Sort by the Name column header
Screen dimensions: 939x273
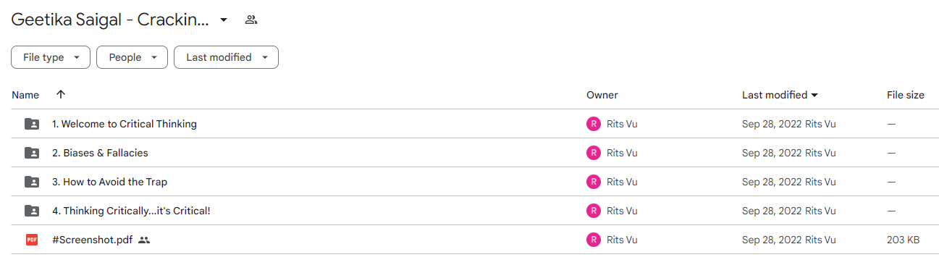click(25, 95)
